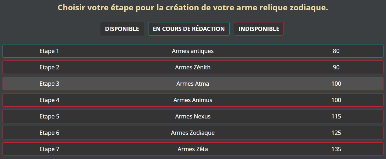Choose the Armes Zodiaque step

coord(193,133)
